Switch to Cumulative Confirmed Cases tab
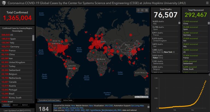This screenshot has height=112, width=210. pos(49,100)
